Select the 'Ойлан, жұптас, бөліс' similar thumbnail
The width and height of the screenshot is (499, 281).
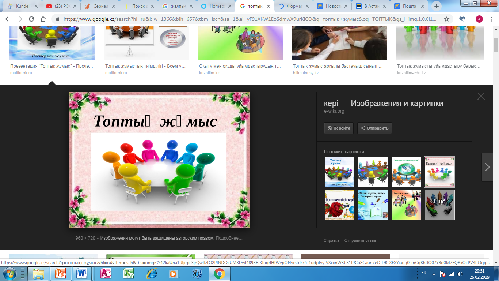pos(373,205)
